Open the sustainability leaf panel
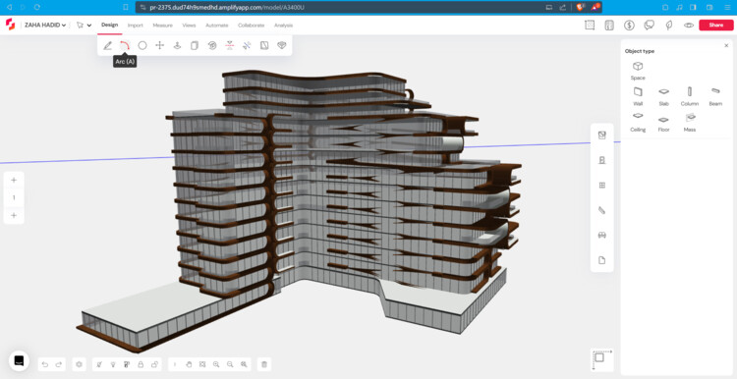The width and height of the screenshot is (737, 379). coord(669,26)
